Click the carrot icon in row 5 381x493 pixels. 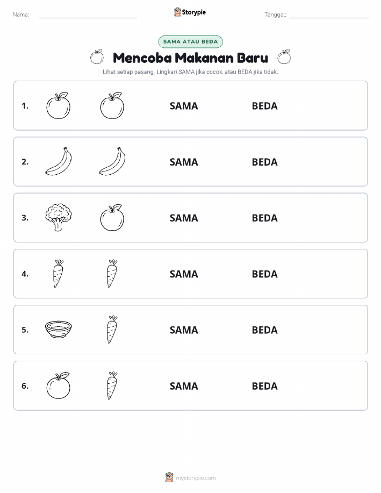112,330
